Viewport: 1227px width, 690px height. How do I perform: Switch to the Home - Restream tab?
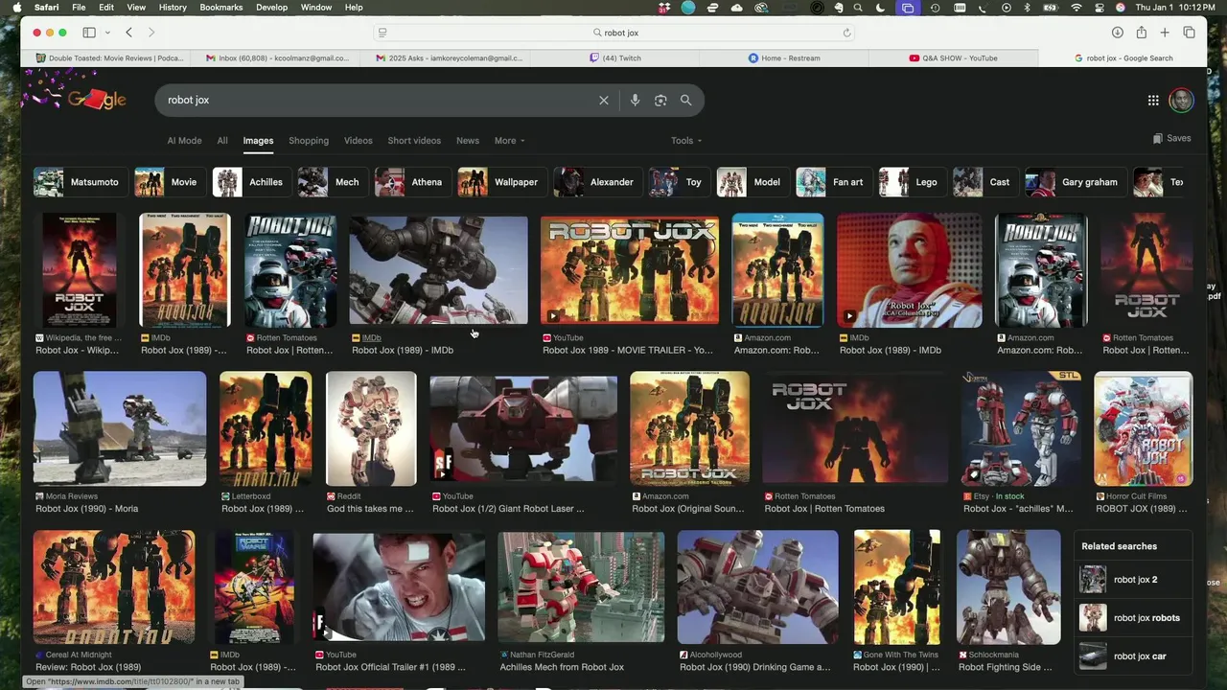click(x=784, y=58)
